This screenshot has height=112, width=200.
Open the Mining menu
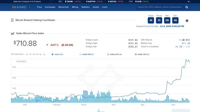coord(75,7)
